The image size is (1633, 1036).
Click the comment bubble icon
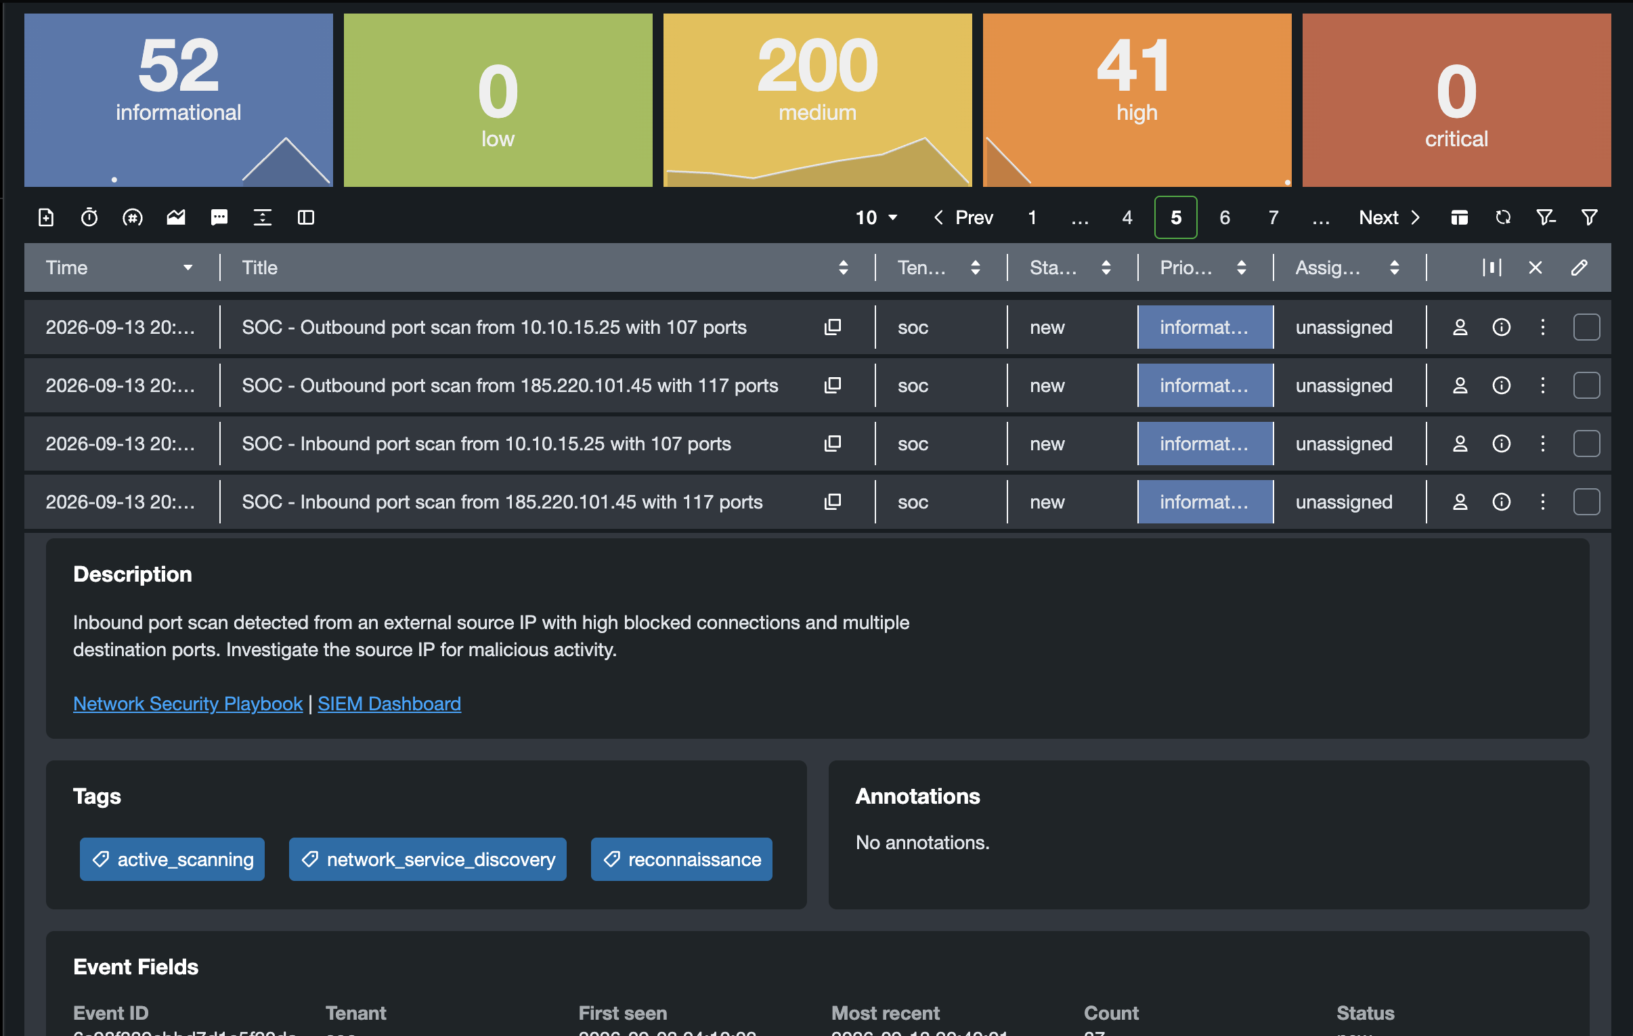click(x=219, y=217)
